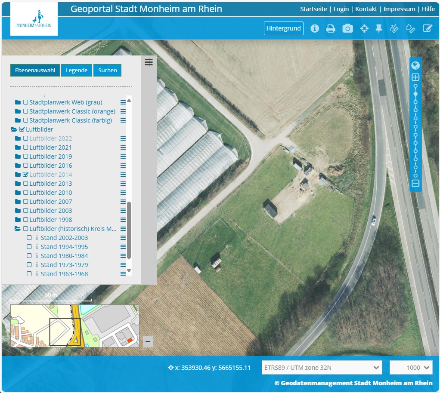Open layer menu for Luftbilder 2014
This screenshot has height=393, width=440.
pyautogui.click(x=123, y=174)
